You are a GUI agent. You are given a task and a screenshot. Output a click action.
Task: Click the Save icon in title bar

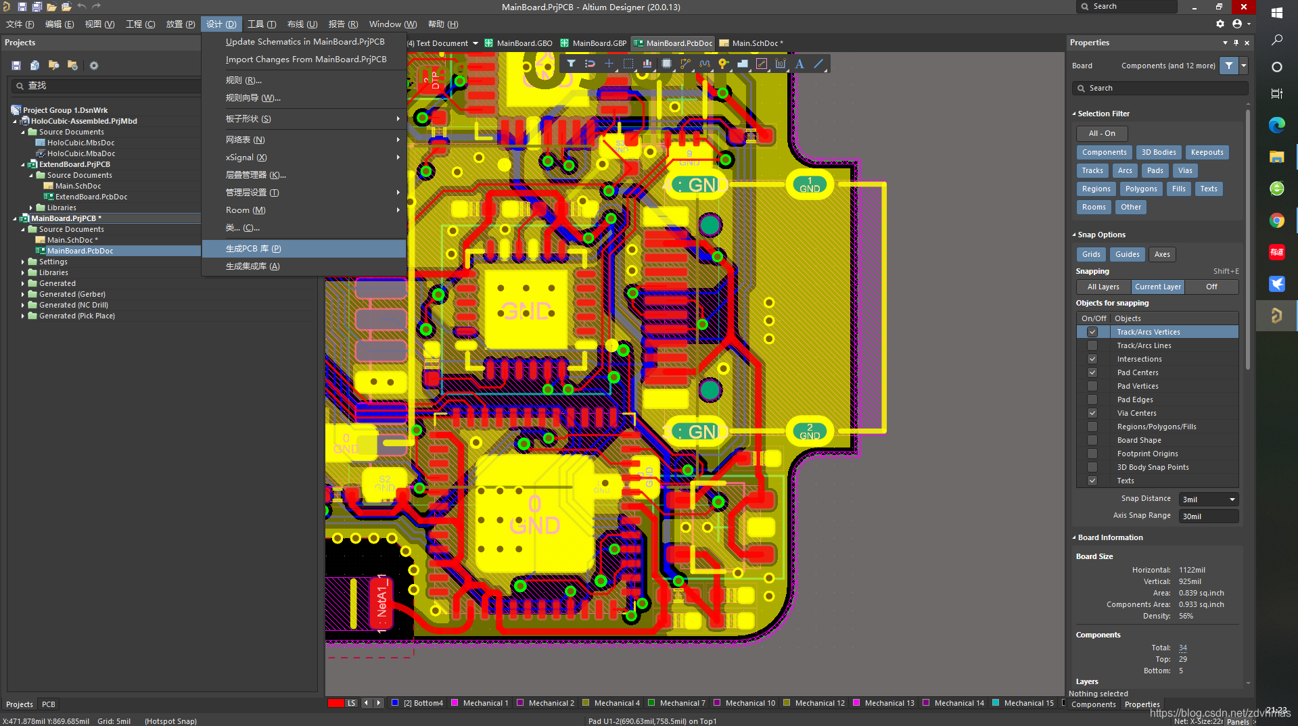[x=22, y=7]
